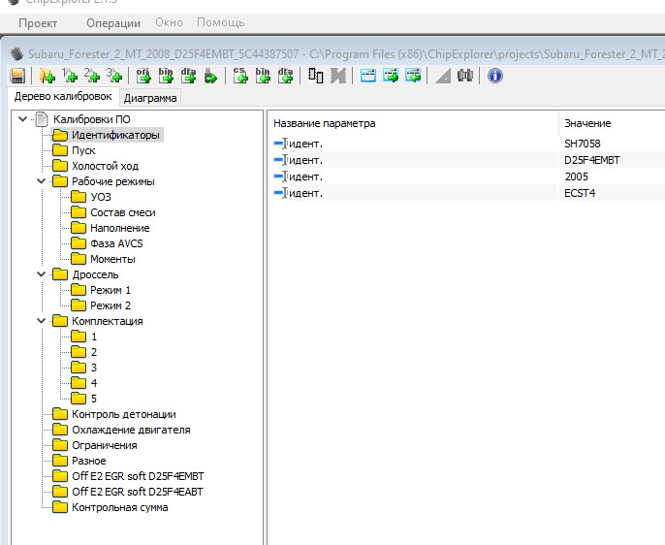Select the Контрольная сумма folder

(119, 507)
